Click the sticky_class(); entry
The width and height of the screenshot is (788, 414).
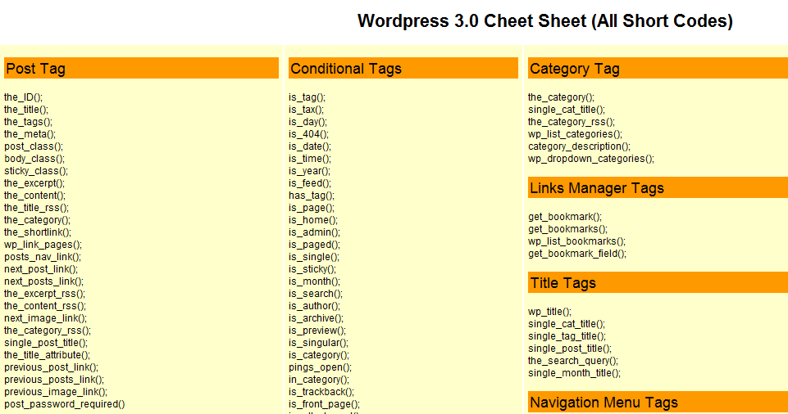36,171
